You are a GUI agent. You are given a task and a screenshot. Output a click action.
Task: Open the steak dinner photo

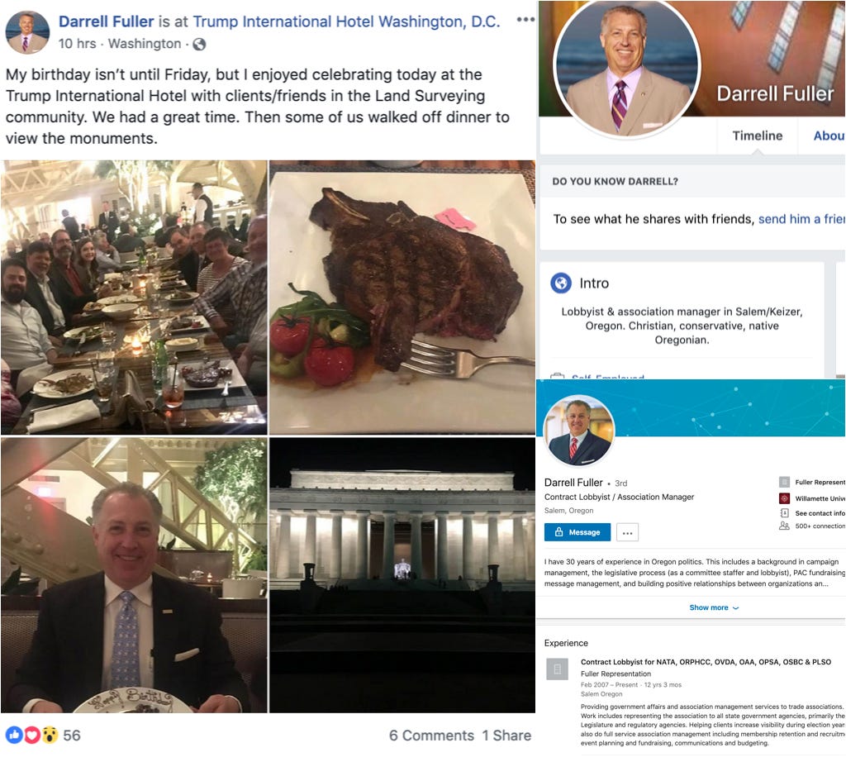click(x=402, y=298)
